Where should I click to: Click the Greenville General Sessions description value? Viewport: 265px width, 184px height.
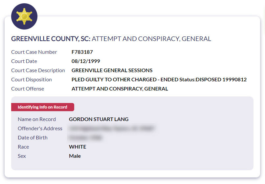coord(112,70)
